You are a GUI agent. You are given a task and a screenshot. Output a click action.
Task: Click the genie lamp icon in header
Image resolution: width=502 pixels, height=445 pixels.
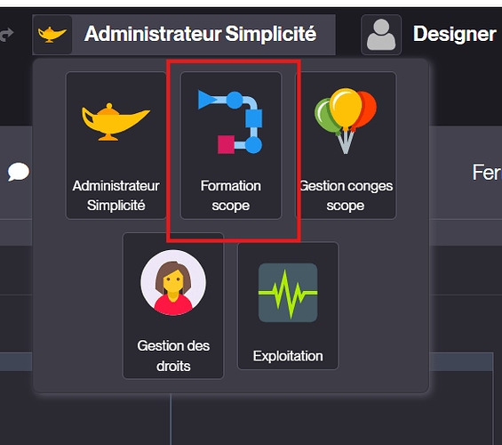pos(52,35)
